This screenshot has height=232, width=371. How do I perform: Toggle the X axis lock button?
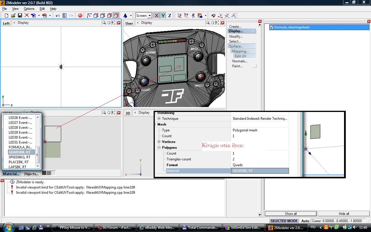pos(157,15)
